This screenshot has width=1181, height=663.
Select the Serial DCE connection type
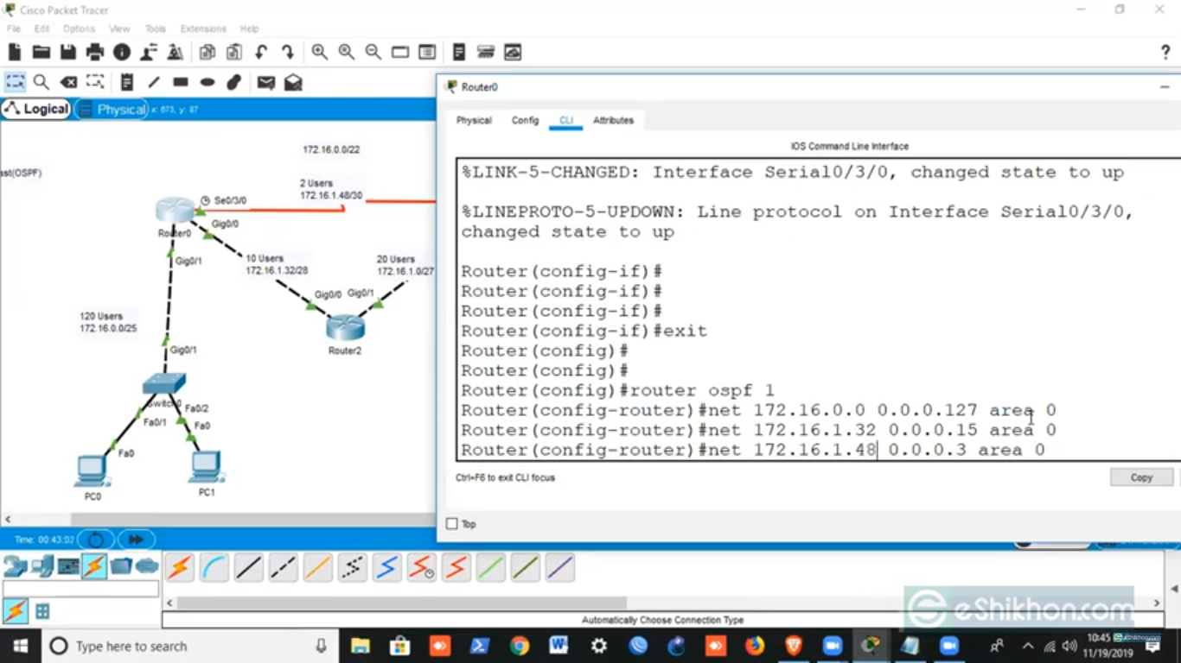[421, 566]
